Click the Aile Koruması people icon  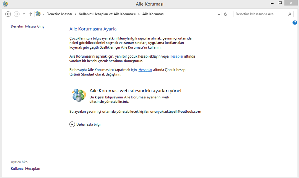(x=79, y=95)
